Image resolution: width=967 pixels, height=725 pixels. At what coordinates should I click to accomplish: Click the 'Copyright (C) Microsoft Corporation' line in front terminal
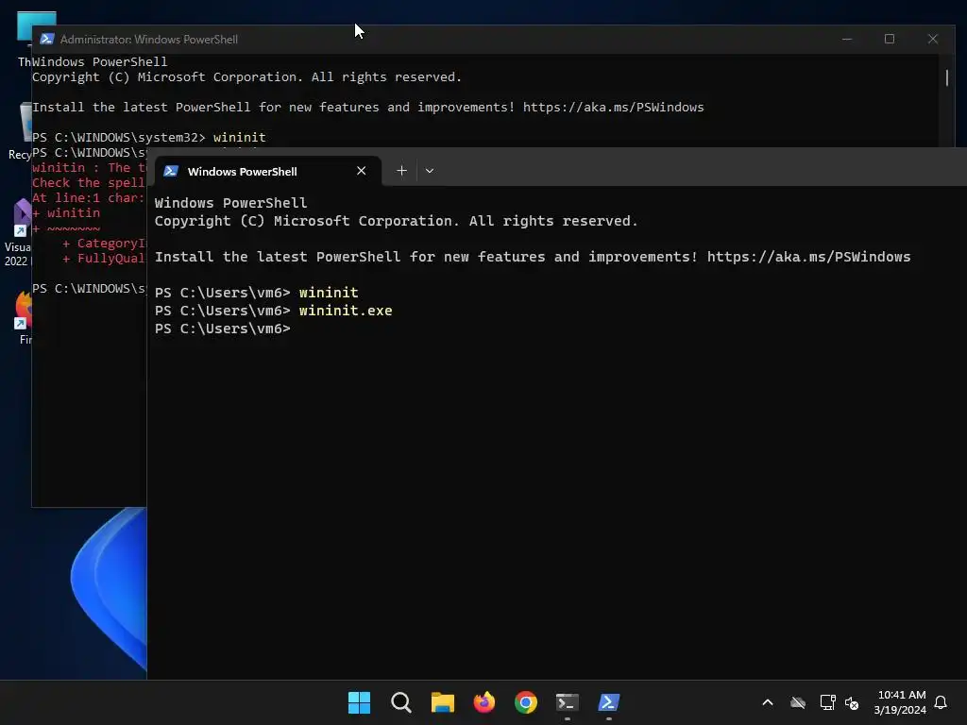pyautogui.click(x=396, y=221)
